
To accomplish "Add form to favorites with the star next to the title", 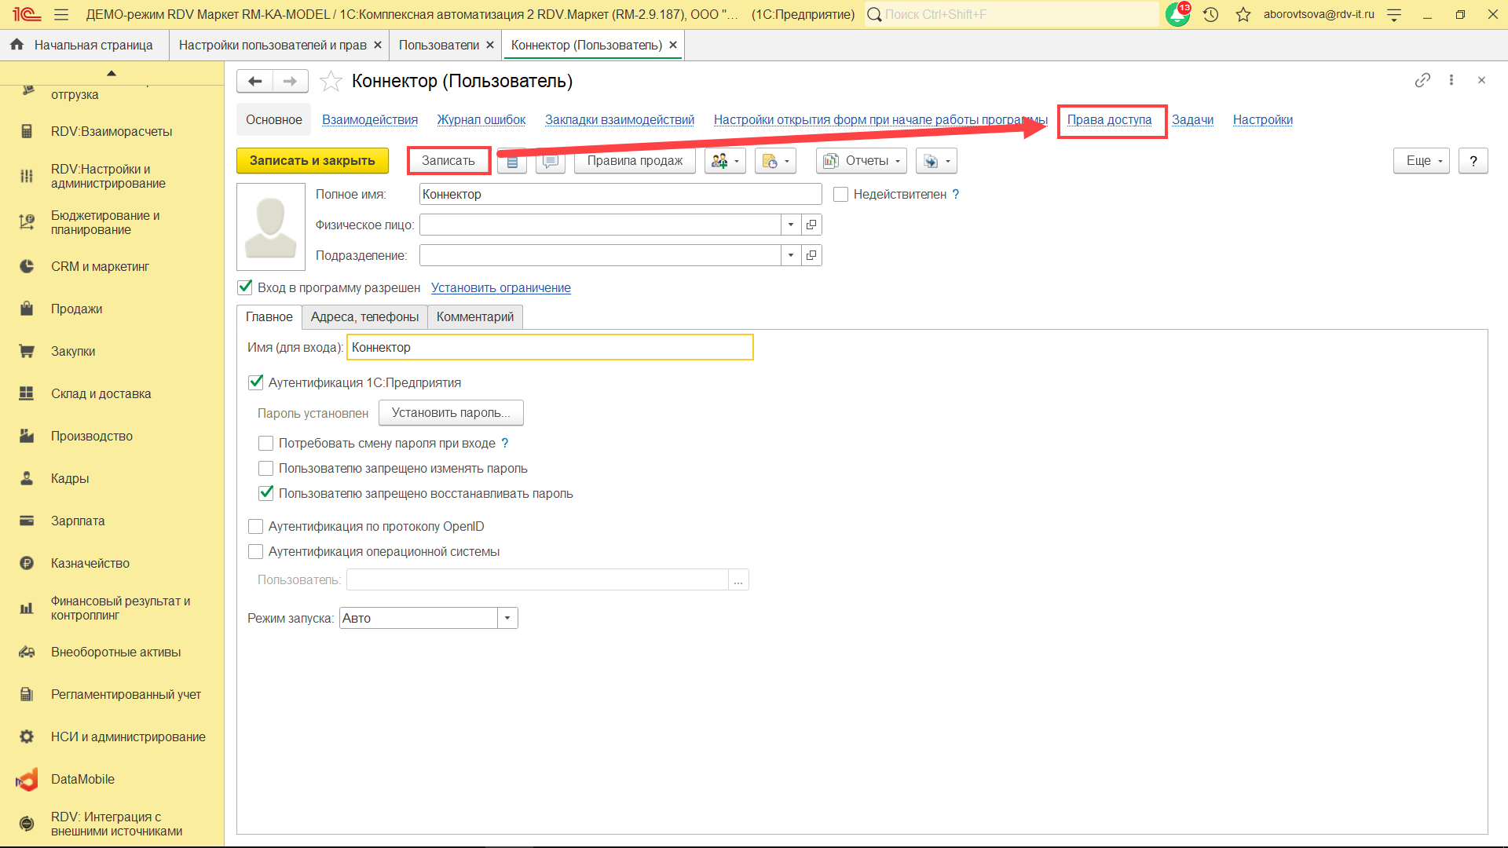I will pyautogui.click(x=331, y=81).
